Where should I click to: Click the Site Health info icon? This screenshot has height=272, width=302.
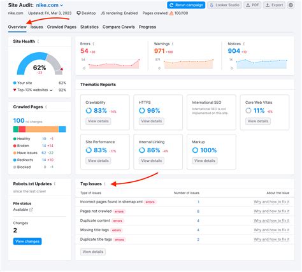click(x=38, y=41)
